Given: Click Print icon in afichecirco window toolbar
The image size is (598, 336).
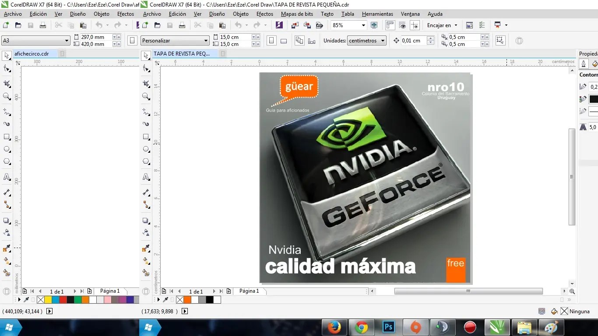Looking at the screenshot, I should (x=43, y=25).
